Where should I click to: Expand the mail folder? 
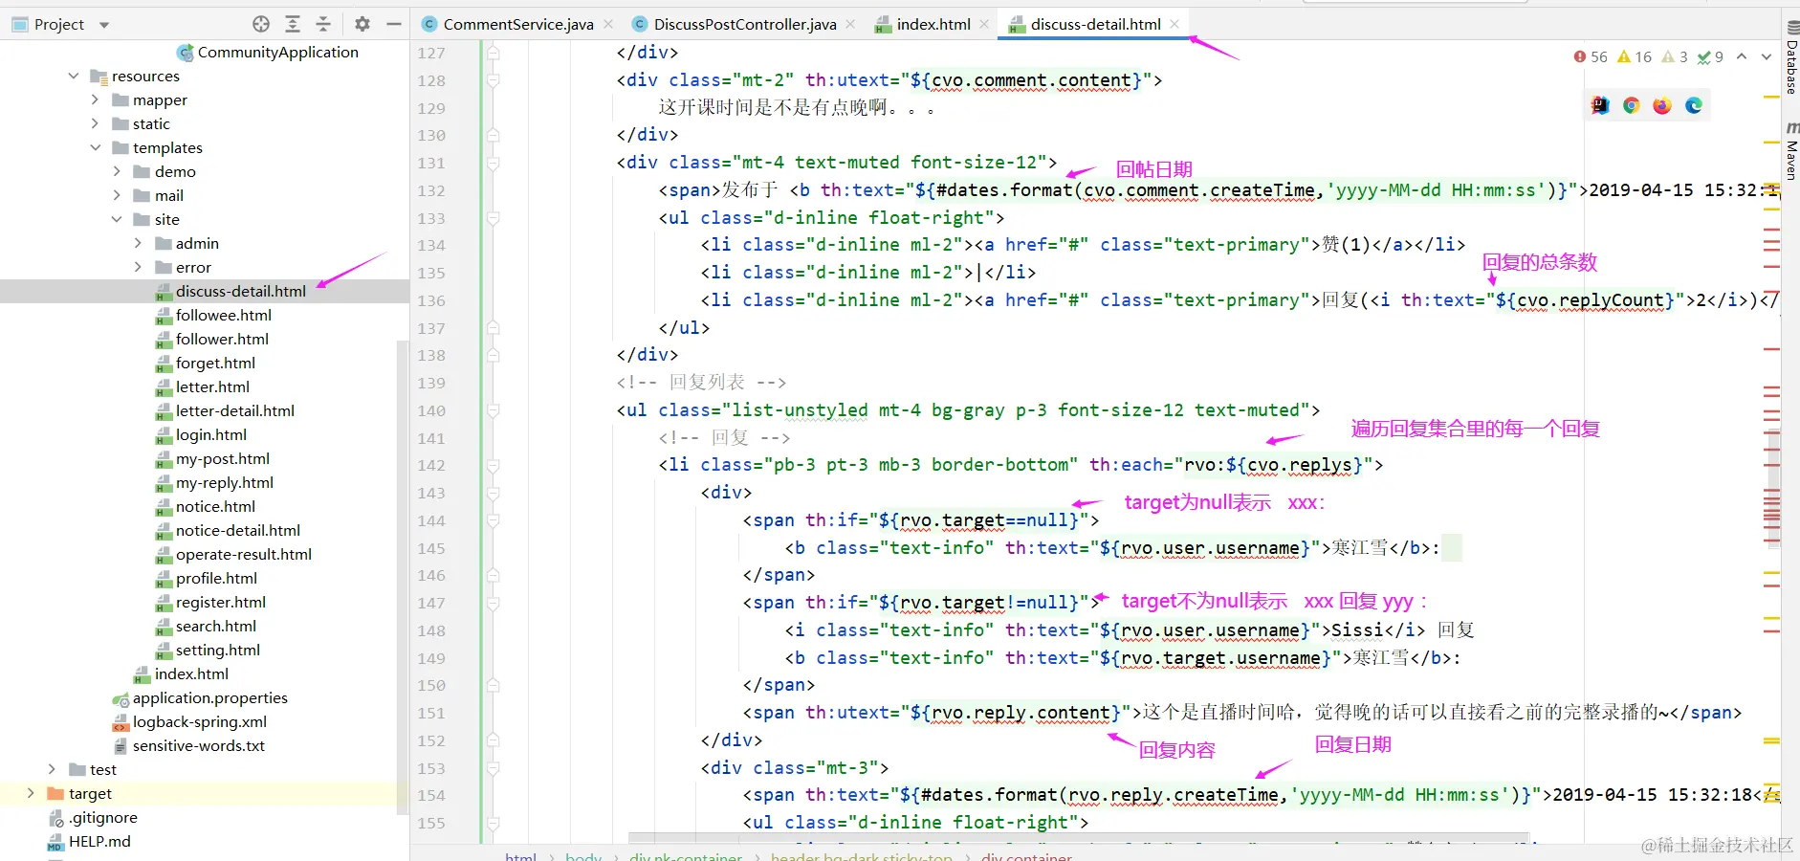[117, 195]
